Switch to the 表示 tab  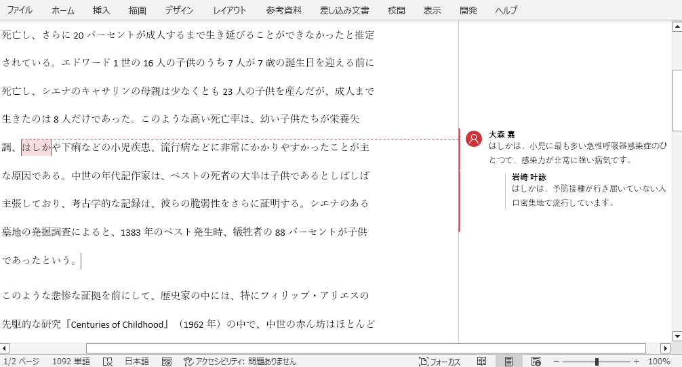[x=433, y=10]
